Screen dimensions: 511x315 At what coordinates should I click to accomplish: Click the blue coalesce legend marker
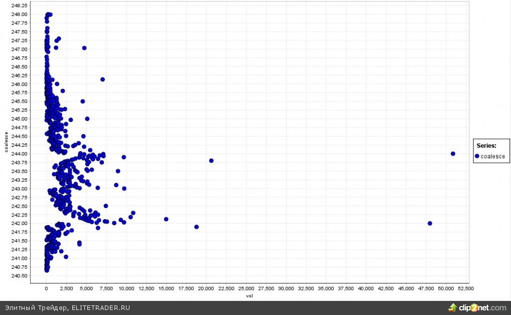pyautogui.click(x=477, y=156)
